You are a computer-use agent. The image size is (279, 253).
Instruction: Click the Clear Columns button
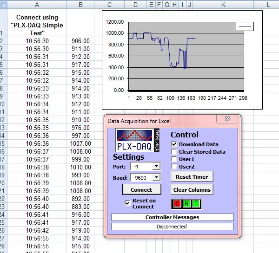click(192, 189)
